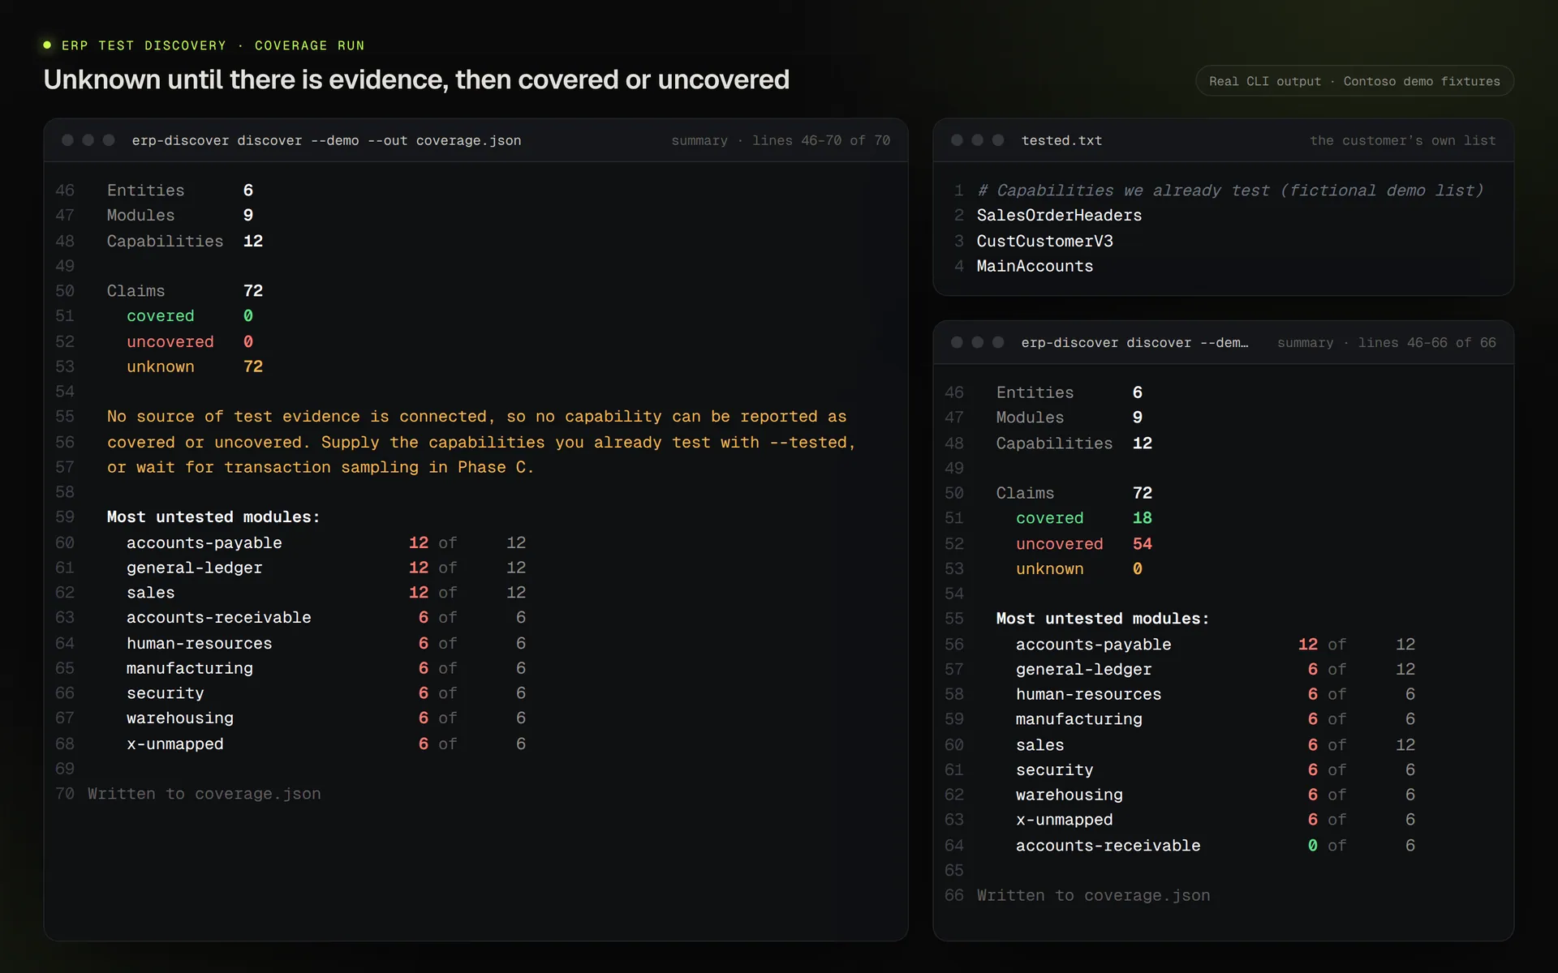Click the tested.txt file title
Image resolution: width=1558 pixels, height=973 pixels.
1061,140
